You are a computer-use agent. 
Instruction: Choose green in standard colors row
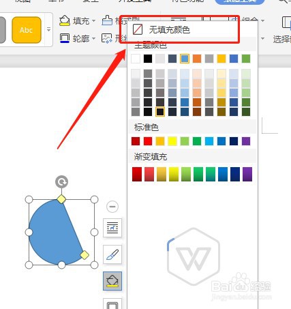[x=197, y=141]
